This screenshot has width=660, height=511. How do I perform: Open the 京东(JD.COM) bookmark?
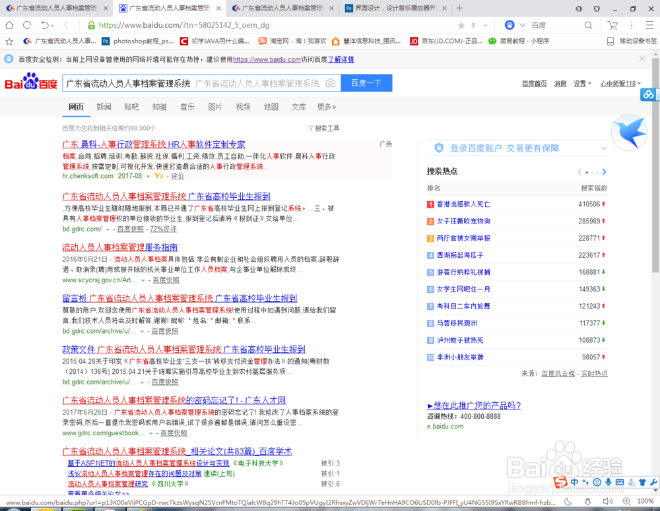(x=446, y=42)
